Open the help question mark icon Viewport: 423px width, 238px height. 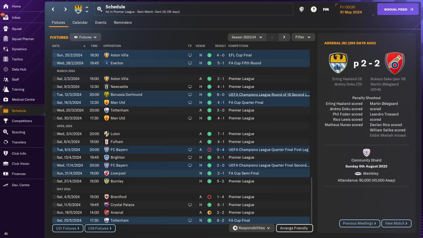[314, 9]
